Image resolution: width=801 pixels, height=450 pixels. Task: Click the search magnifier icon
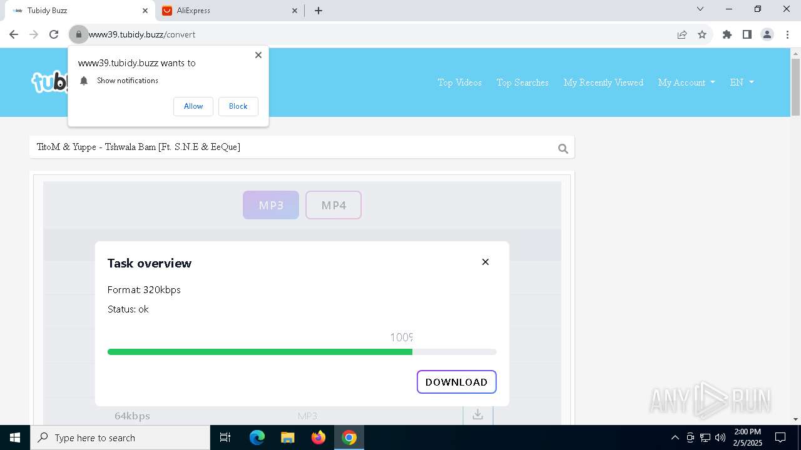pos(563,148)
